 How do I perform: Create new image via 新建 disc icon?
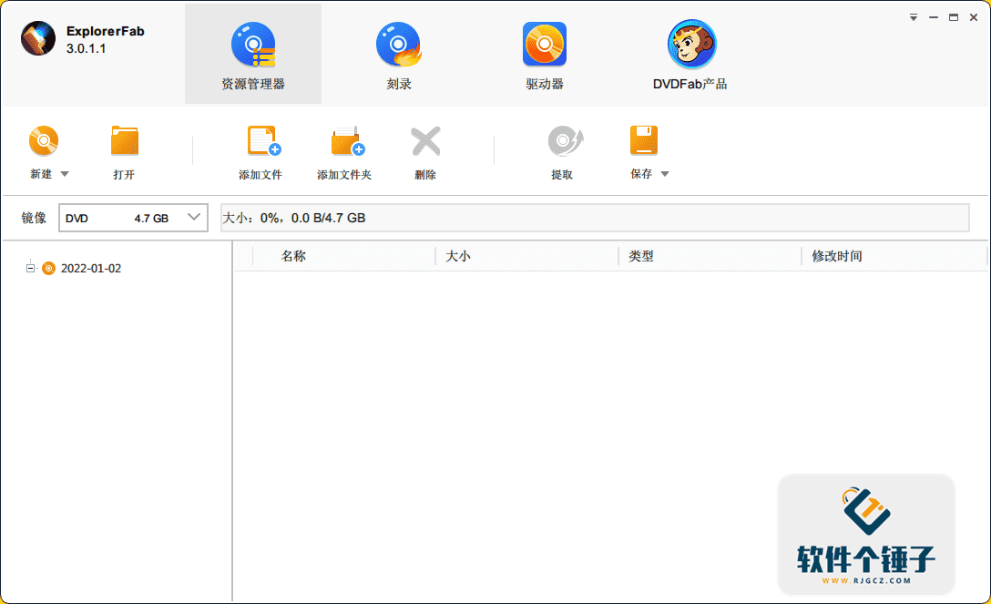(x=44, y=141)
